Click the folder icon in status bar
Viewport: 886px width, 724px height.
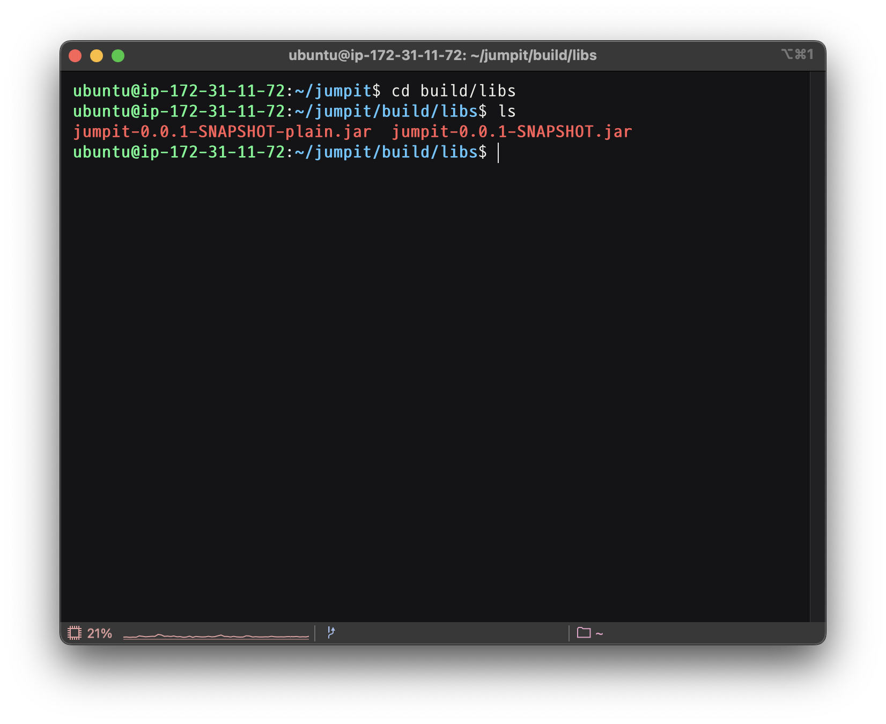click(584, 633)
